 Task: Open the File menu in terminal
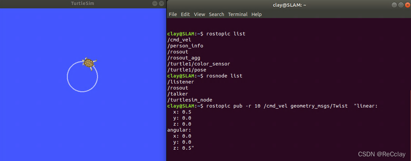coord(173,14)
